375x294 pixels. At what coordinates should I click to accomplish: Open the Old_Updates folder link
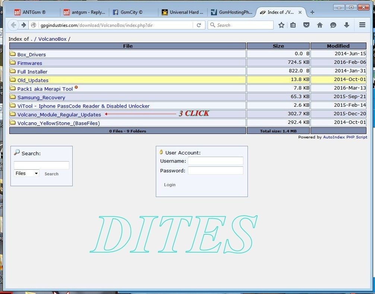(x=33, y=81)
